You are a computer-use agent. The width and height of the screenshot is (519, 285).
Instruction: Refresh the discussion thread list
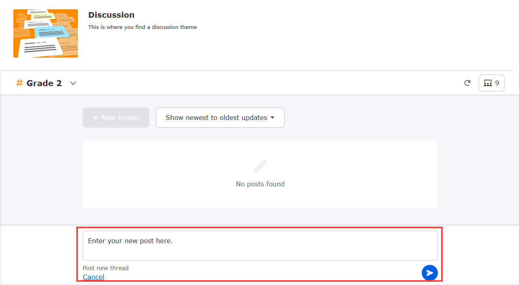(467, 83)
